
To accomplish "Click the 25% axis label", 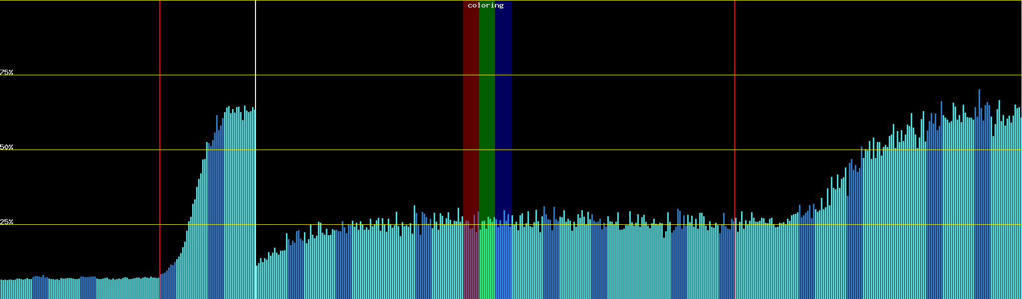I will [x=6, y=222].
